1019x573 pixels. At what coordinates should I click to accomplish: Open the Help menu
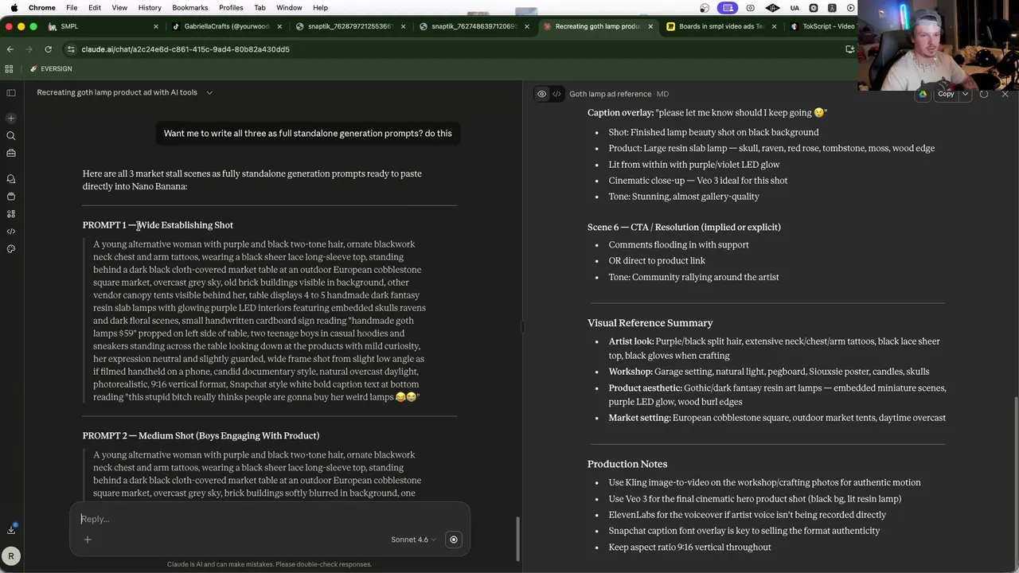320,7
